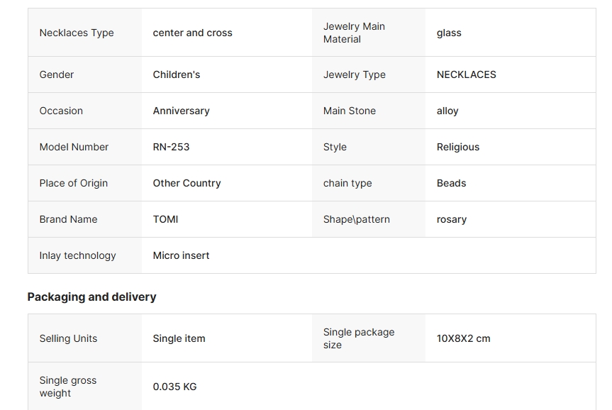Select the Religious style value
The width and height of the screenshot is (612, 410).
coord(458,148)
